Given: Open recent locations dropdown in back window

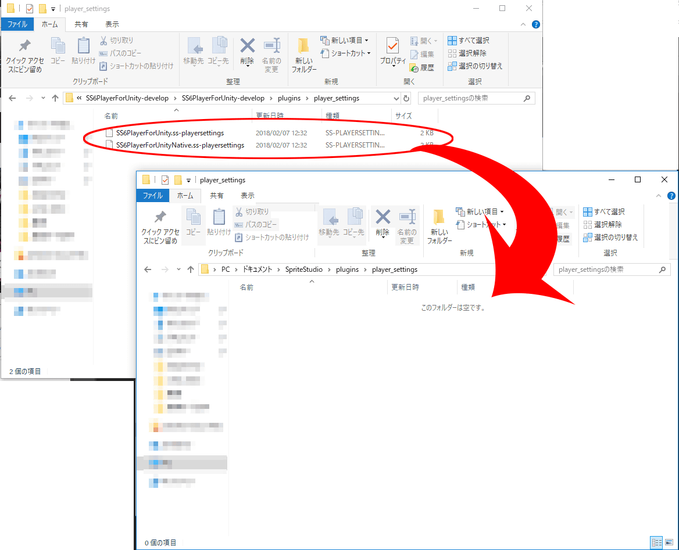Looking at the screenshot, I should (x=43, y=98).
